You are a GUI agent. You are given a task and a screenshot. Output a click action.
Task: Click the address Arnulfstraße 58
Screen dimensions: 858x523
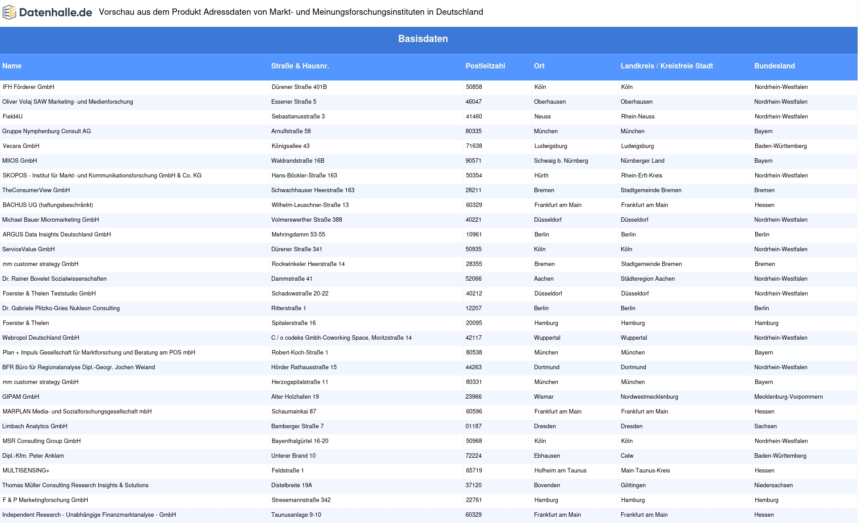point(291,131)
